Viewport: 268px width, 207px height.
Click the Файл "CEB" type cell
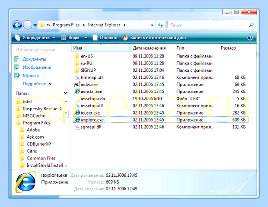coord(188,99)
